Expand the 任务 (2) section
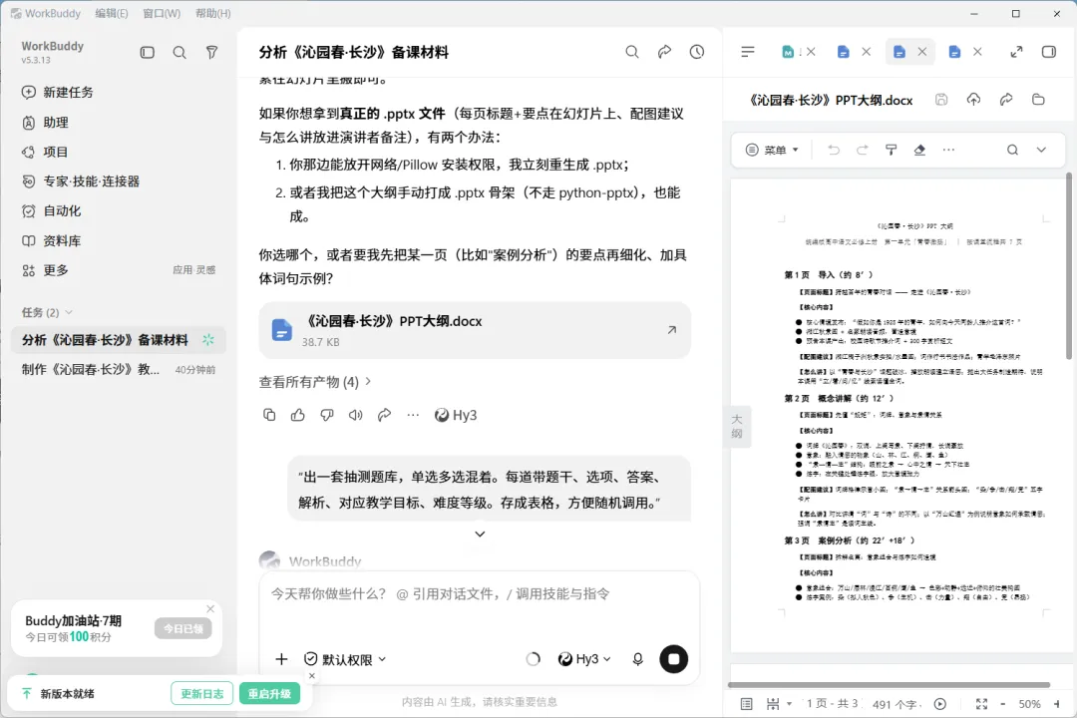This screenshot has width=1077, height=718. (47, 312)
